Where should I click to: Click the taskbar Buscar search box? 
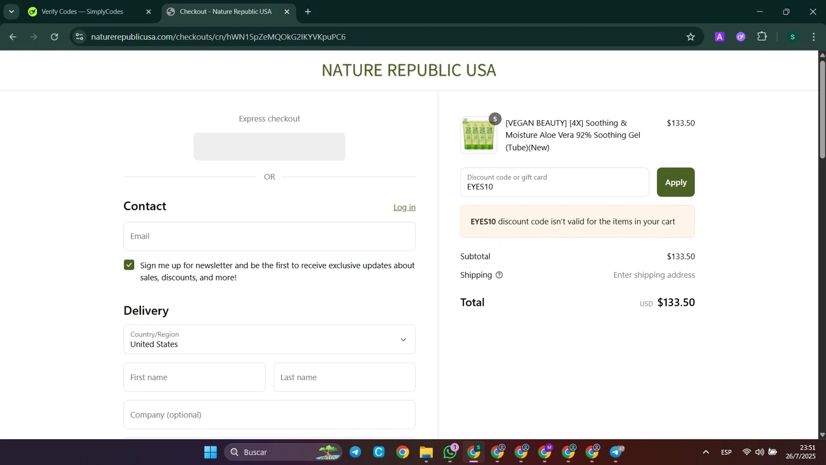(283, 452)
